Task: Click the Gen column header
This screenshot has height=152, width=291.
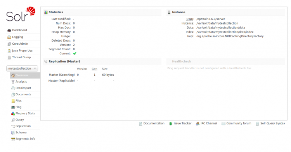Action: [94, 69]
